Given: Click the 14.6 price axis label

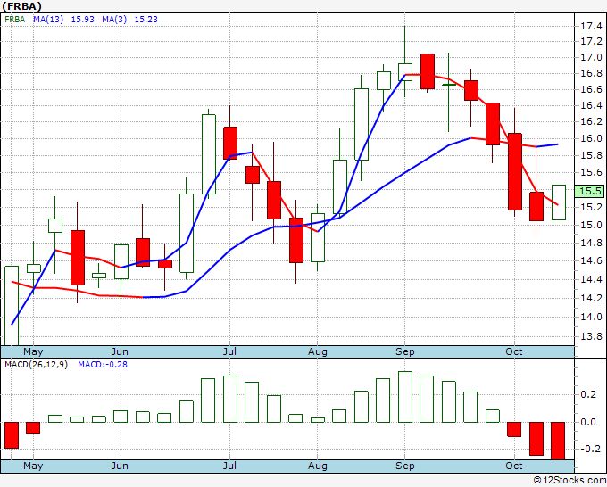Looking at the screenshot, I should click(x=591, y=260).
